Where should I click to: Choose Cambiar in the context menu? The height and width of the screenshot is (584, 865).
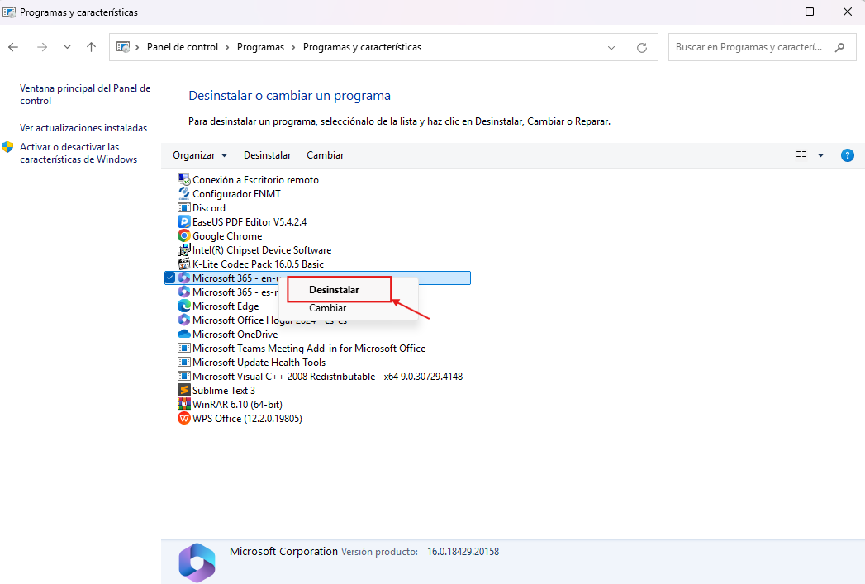pyautogui.click(x=328, y=308)
